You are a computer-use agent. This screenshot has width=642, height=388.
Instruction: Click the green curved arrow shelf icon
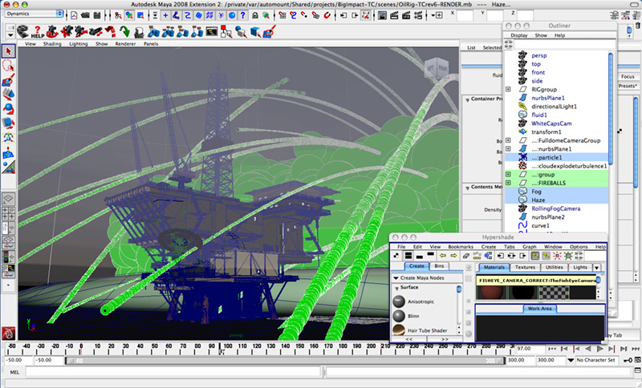pyautogui.click(x=125, y=31)
